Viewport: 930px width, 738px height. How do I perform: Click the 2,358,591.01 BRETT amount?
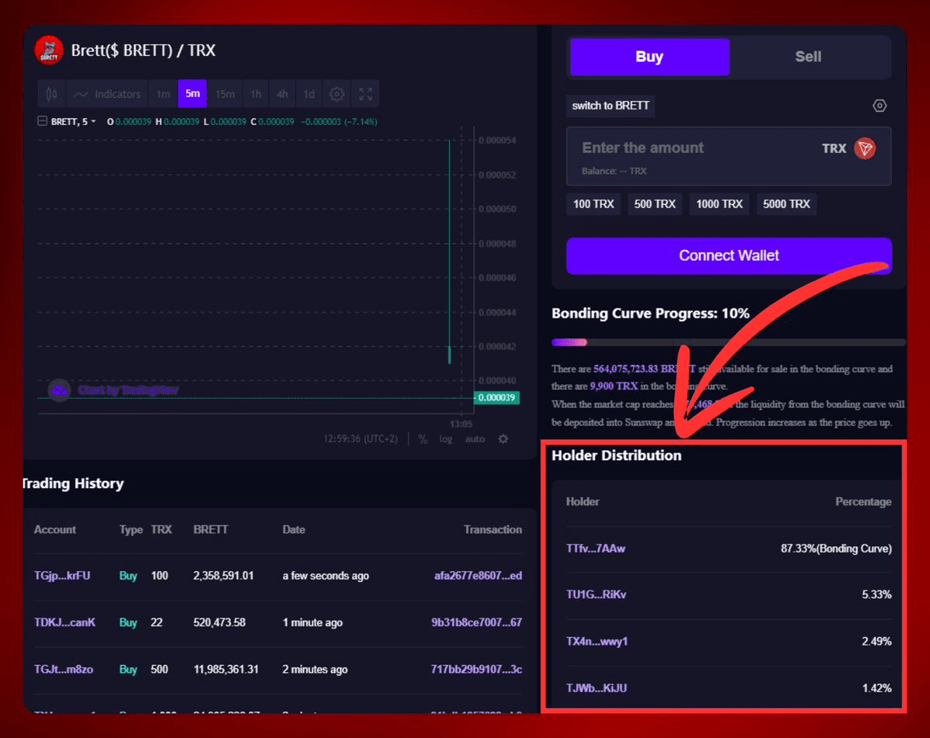[223, 576]
